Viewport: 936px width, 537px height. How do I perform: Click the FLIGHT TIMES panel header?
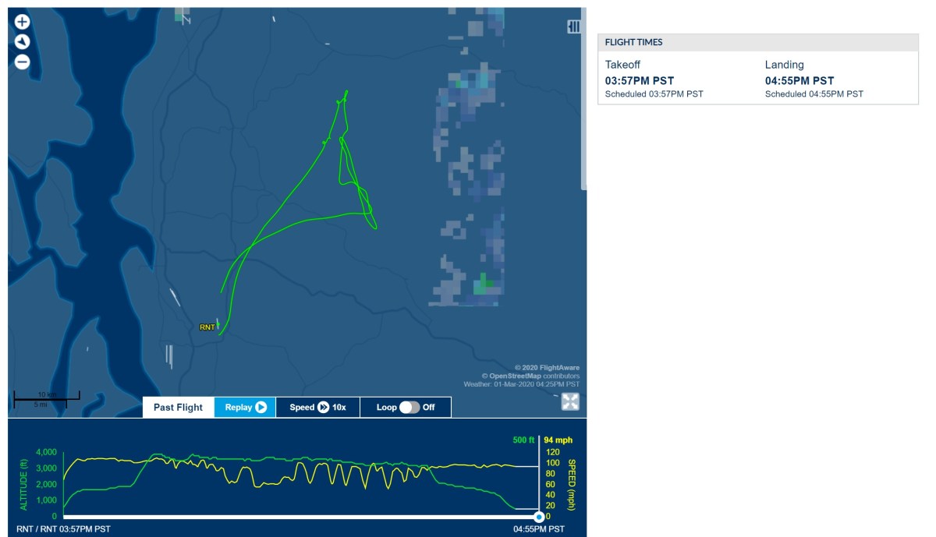coord(757,42)
